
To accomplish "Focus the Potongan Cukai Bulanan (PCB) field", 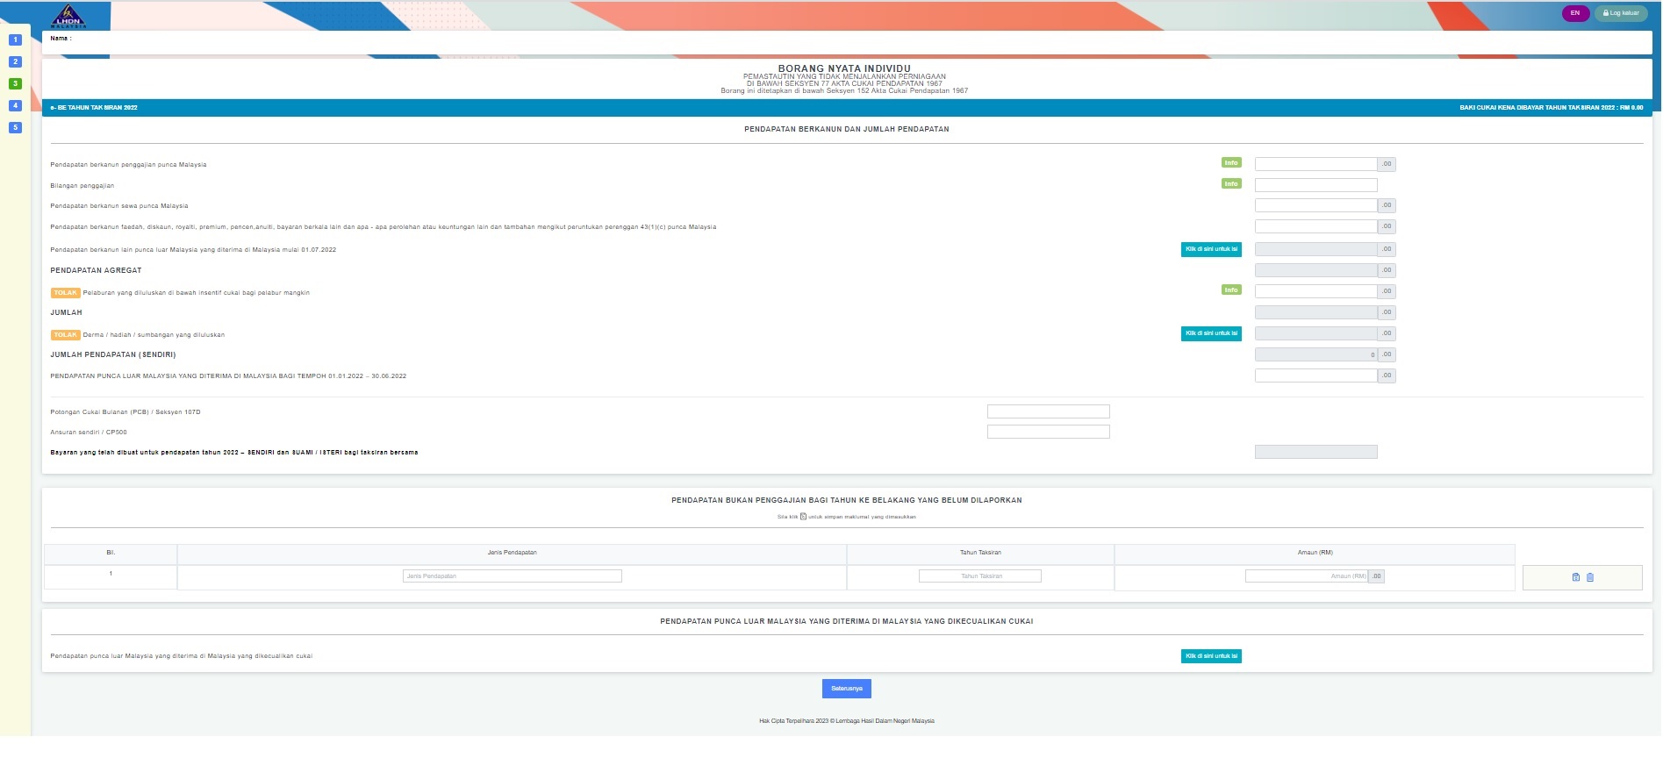I will [x=1048, y=411].
